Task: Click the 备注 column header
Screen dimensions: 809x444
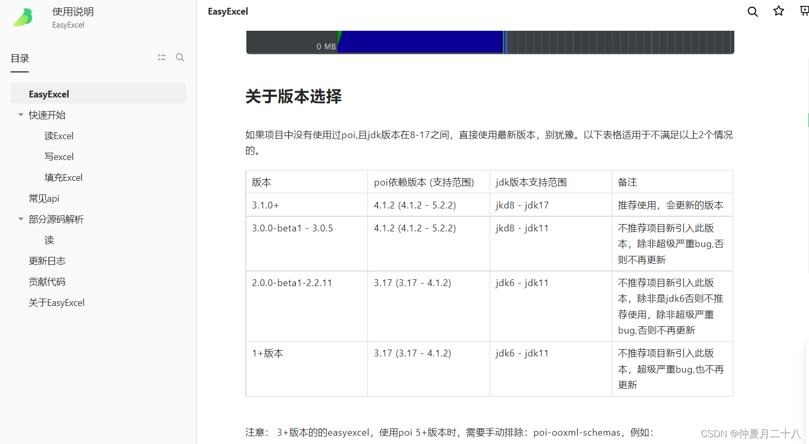Action: [672, 182]
